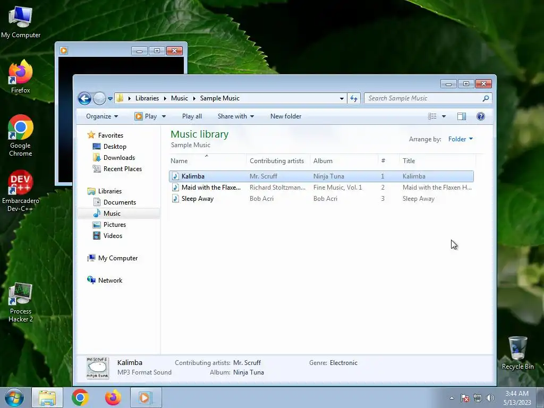This screenshot has width=544, height=408.
Task: Click the Firefox taskbar icon
Action: (113, 397)
